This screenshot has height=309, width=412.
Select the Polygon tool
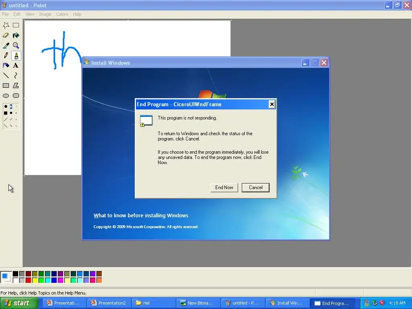[16, 85]
